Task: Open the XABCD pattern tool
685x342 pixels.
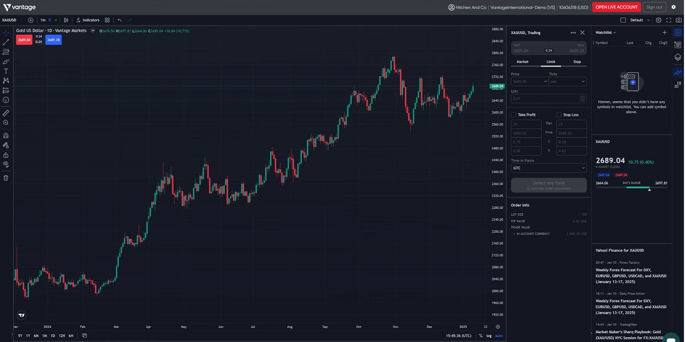Action: pyautogui.click(x=6, y=80)
